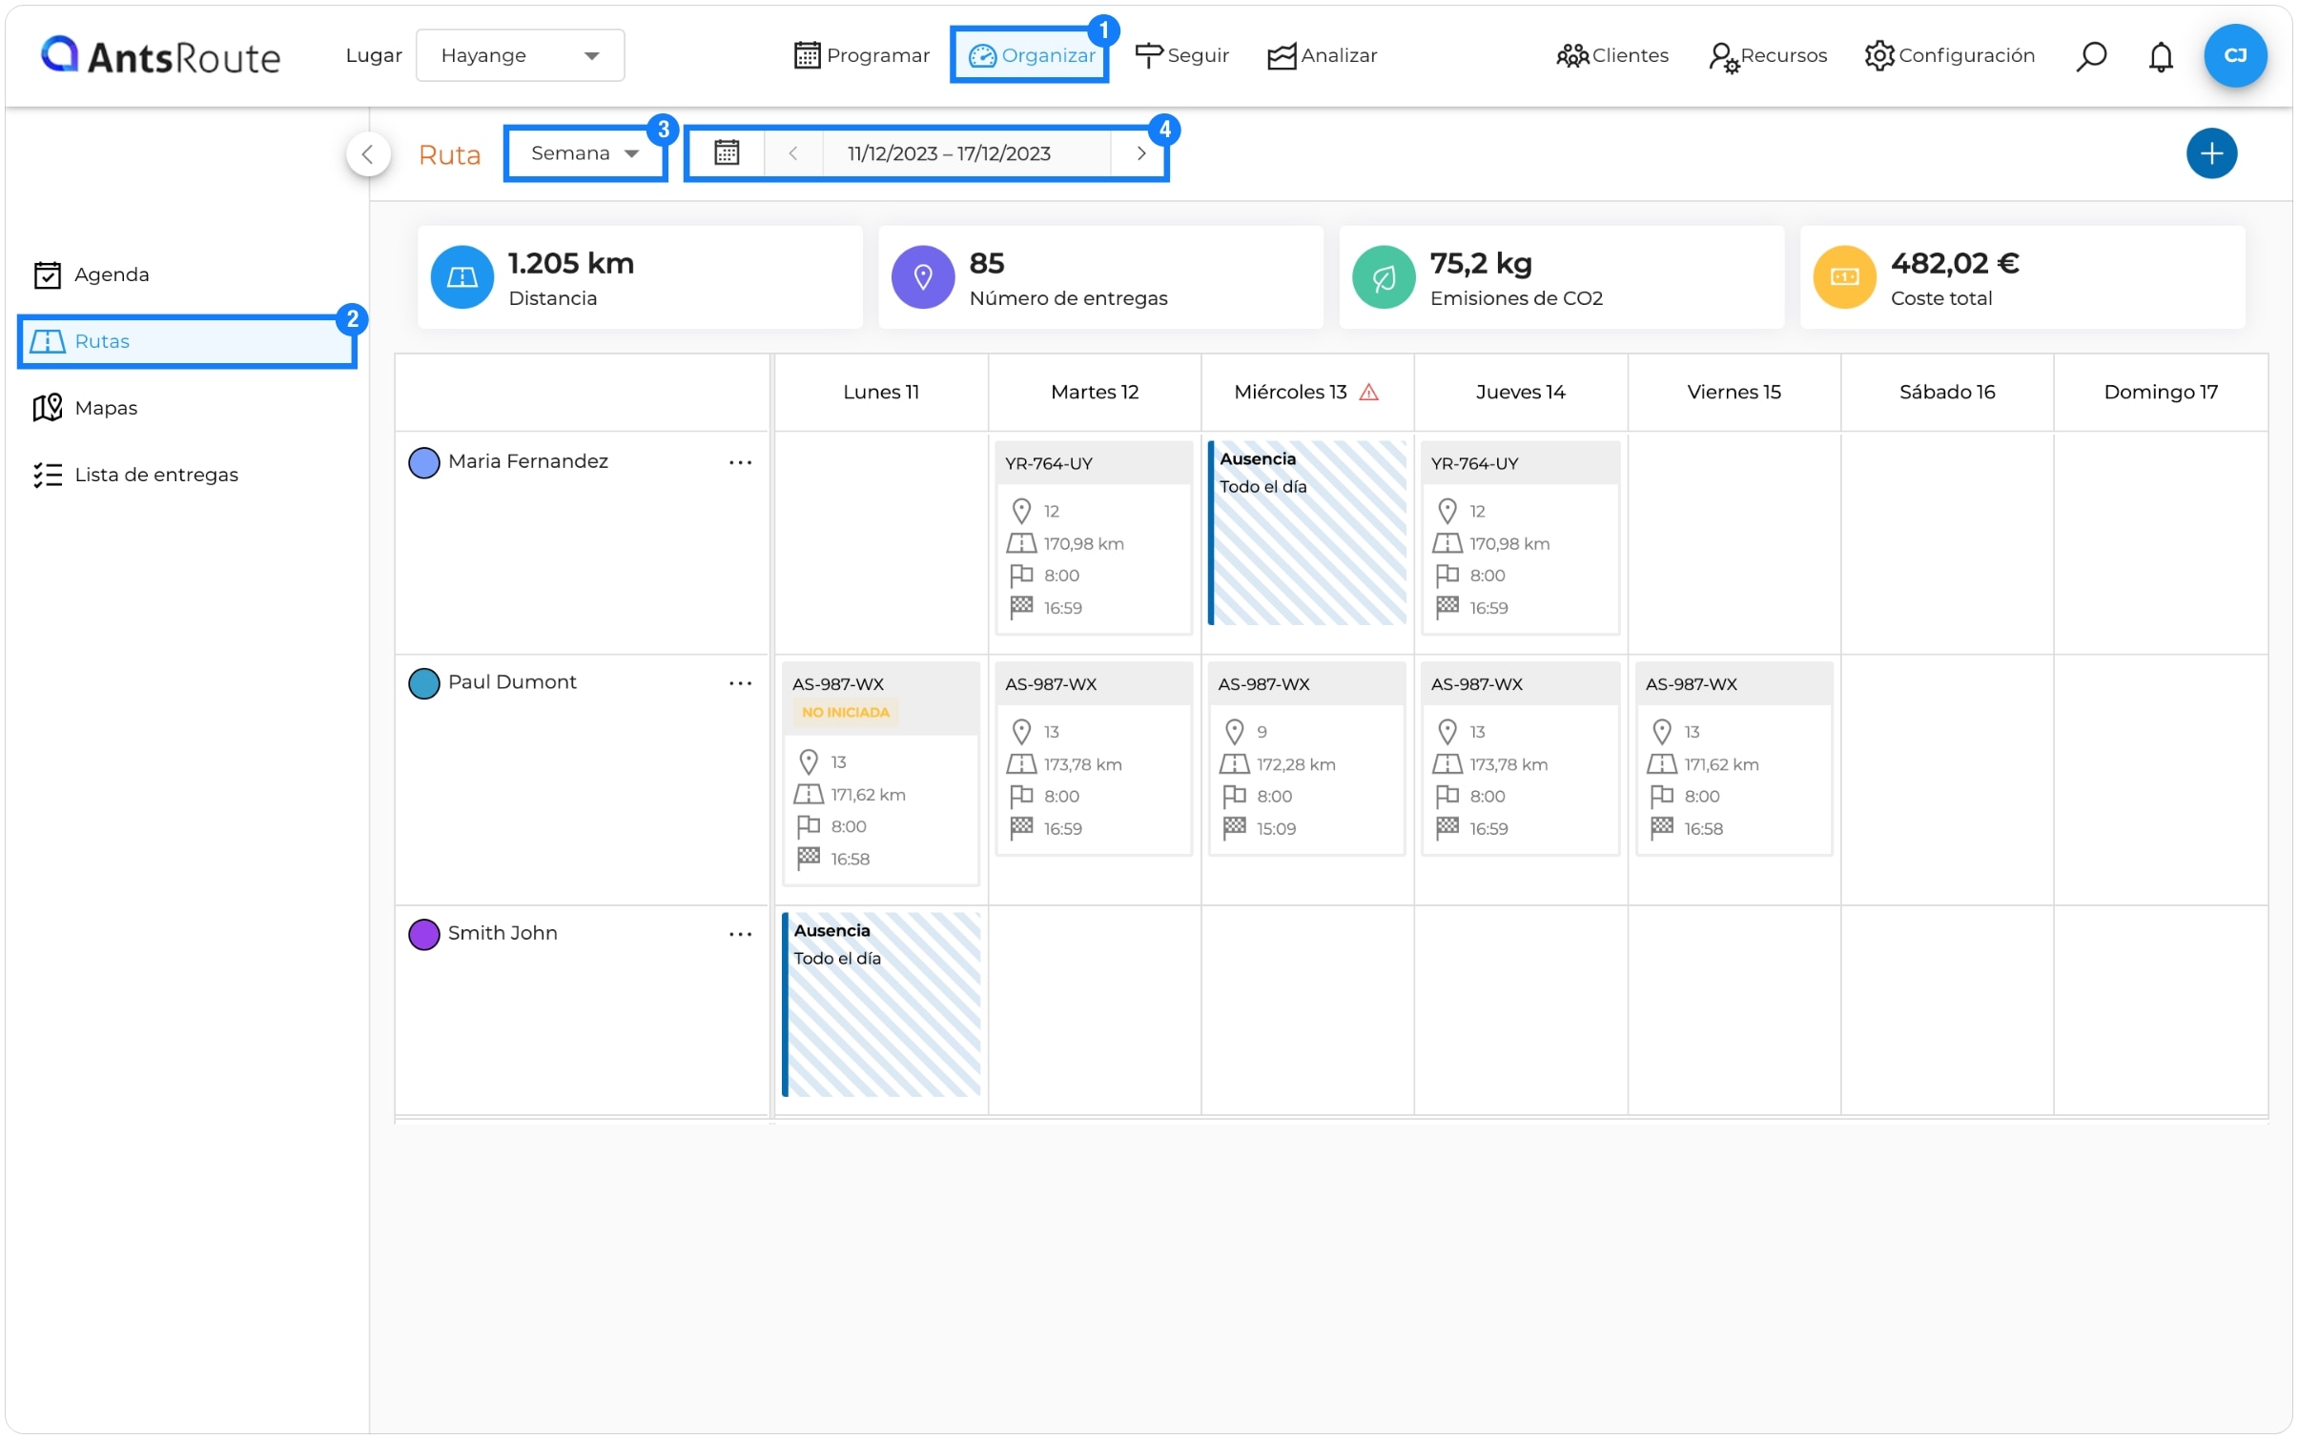Open the Clientes menu
This screenshot has height=1439, width=2298.
pos(1611,55)
